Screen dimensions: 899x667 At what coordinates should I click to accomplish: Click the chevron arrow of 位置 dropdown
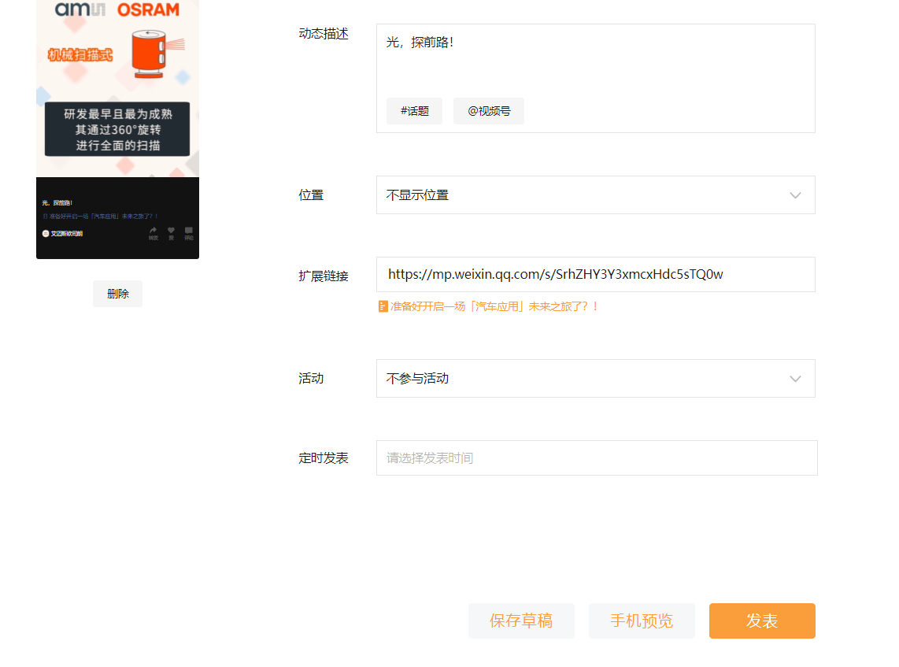pos(795,195)
